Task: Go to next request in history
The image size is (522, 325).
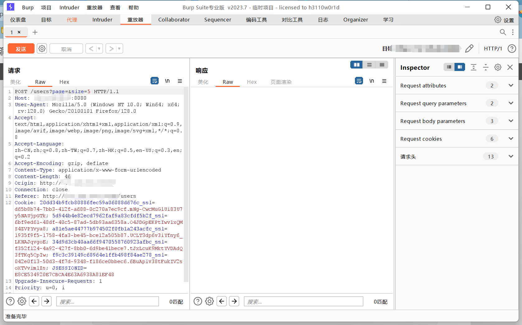Action: tap(111, 49)
